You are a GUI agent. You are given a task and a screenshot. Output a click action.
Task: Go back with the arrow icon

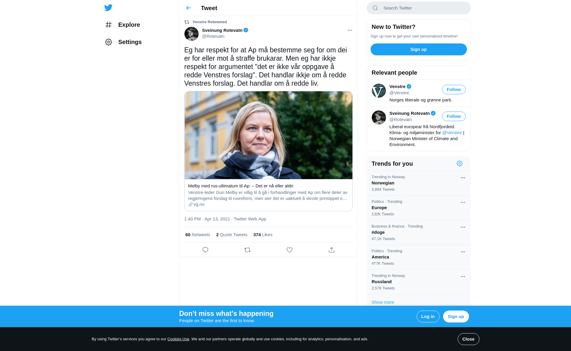189,8
